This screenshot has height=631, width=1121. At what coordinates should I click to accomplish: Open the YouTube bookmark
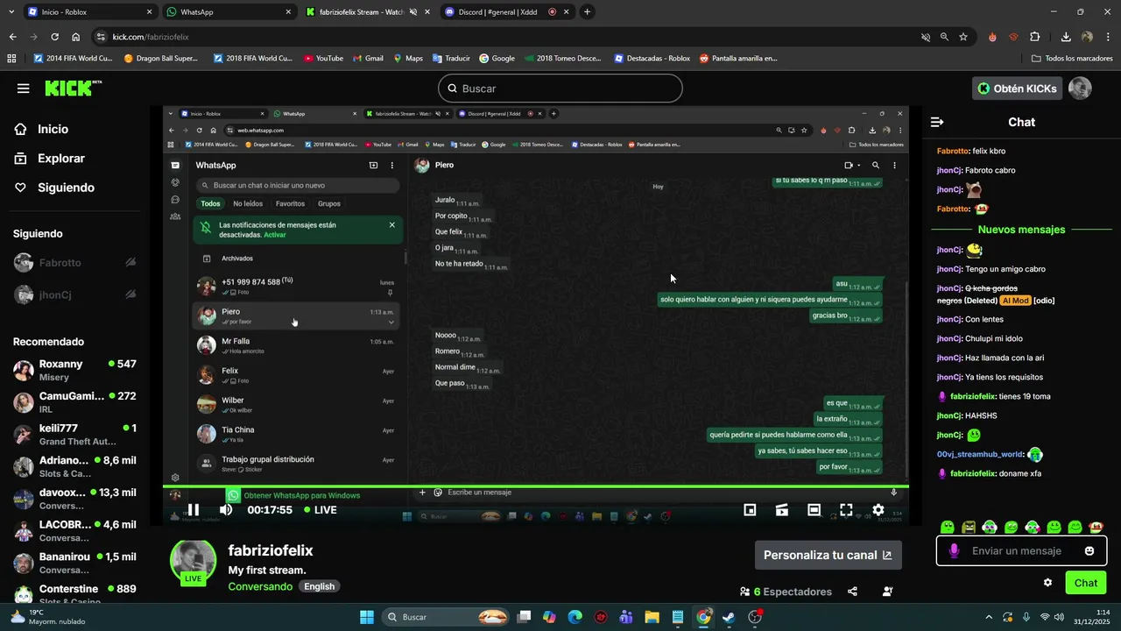coord(323,59)
